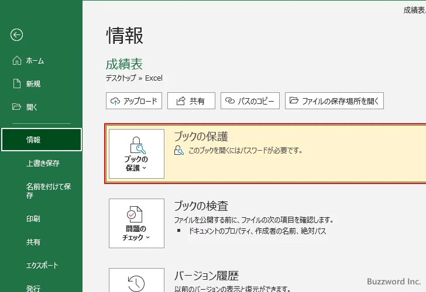426x292 pixels.
Task: Click the small lock icon beside password message
Action: click(179, 150)
